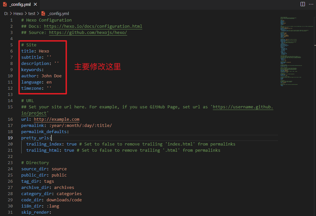Click the '# Hexo Configuration' comment
The image size is (316, 216).
46,20
